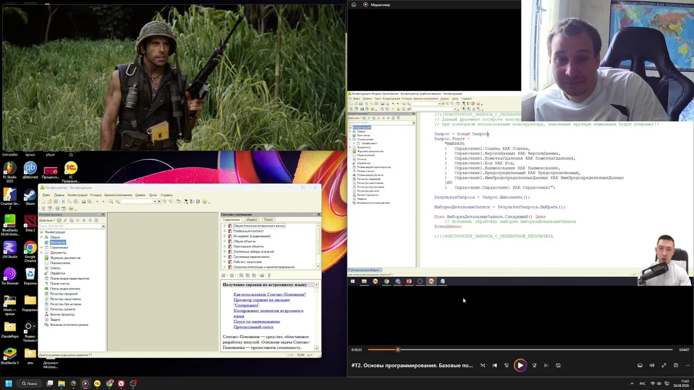Open link Копирование элементов встроенного языка
The width and height of the screenshot is (694, 390).
point(268,313)
